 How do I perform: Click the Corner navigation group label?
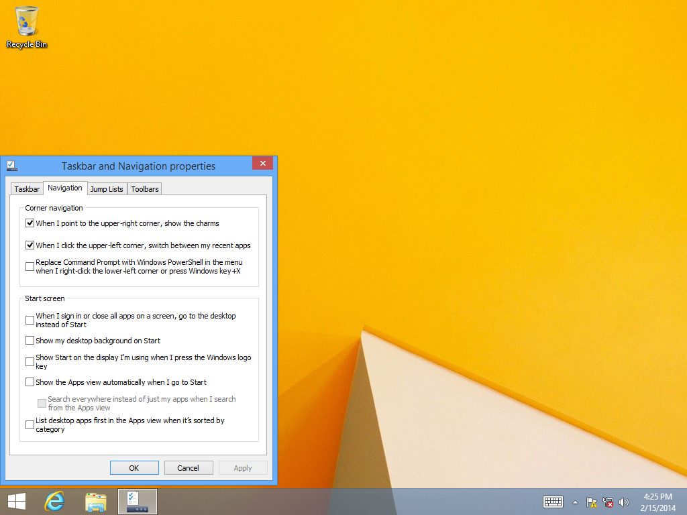(54, 208)
